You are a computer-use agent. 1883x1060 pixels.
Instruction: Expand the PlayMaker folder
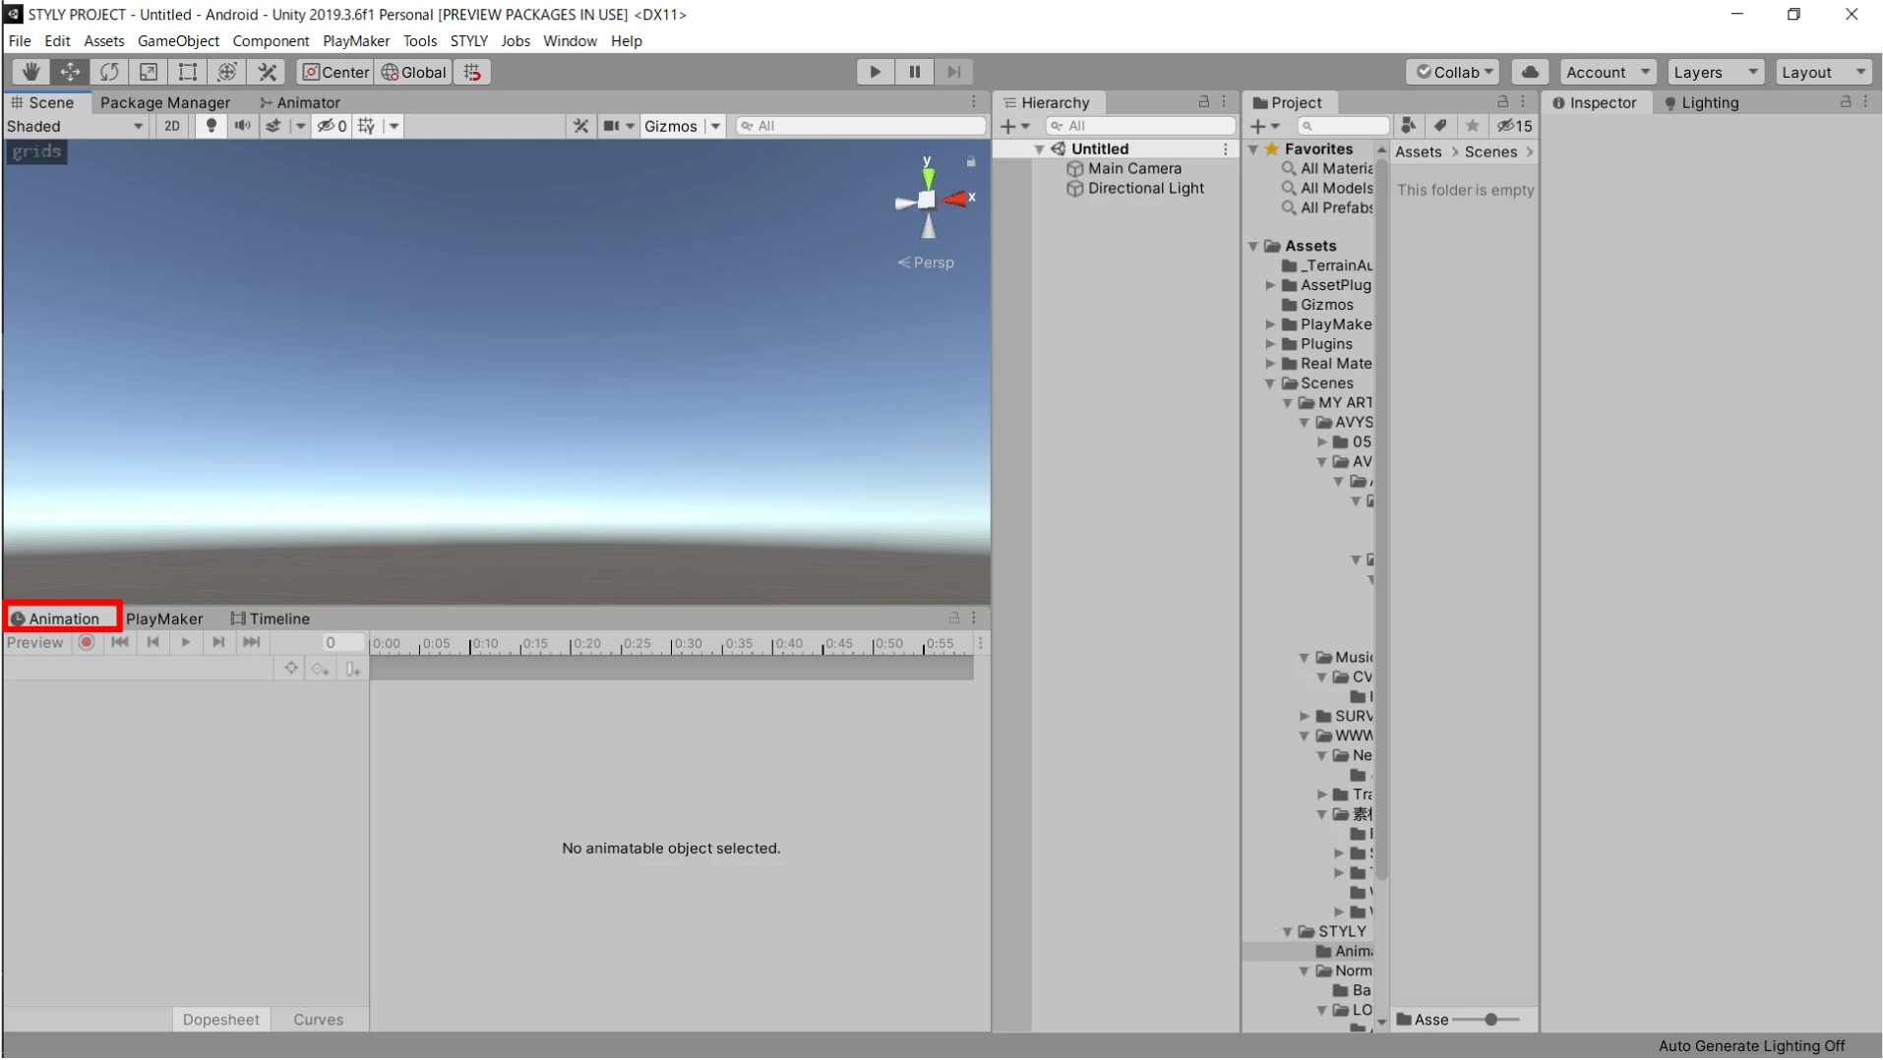(x=1270, y=324)
